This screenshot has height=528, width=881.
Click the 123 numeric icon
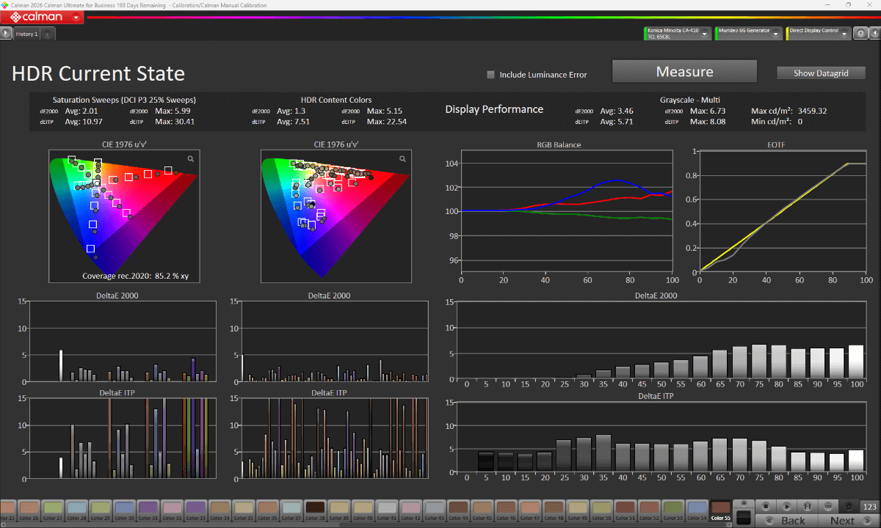click(869, 506)
